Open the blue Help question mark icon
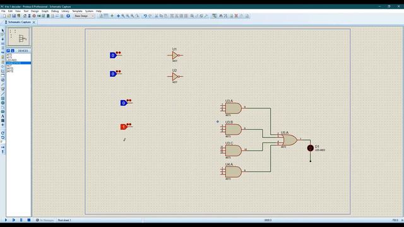This screenshot has width=404, height=227. pos(68,16)
